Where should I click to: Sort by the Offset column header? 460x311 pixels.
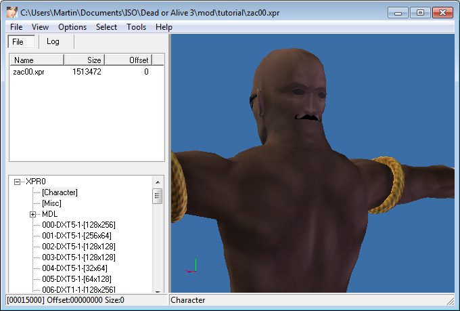tap(129, 60)
